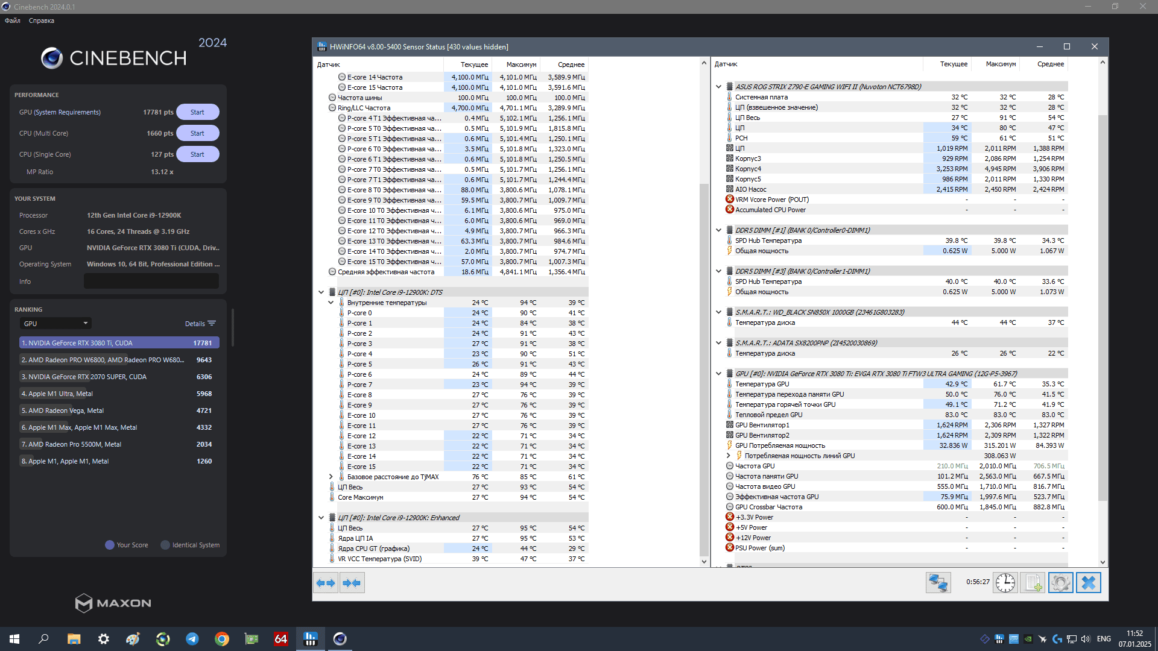Viewport: 1158px width, 651px height.
Task: Select the Температура горячей точки GPU row
Action: (896, 404)
